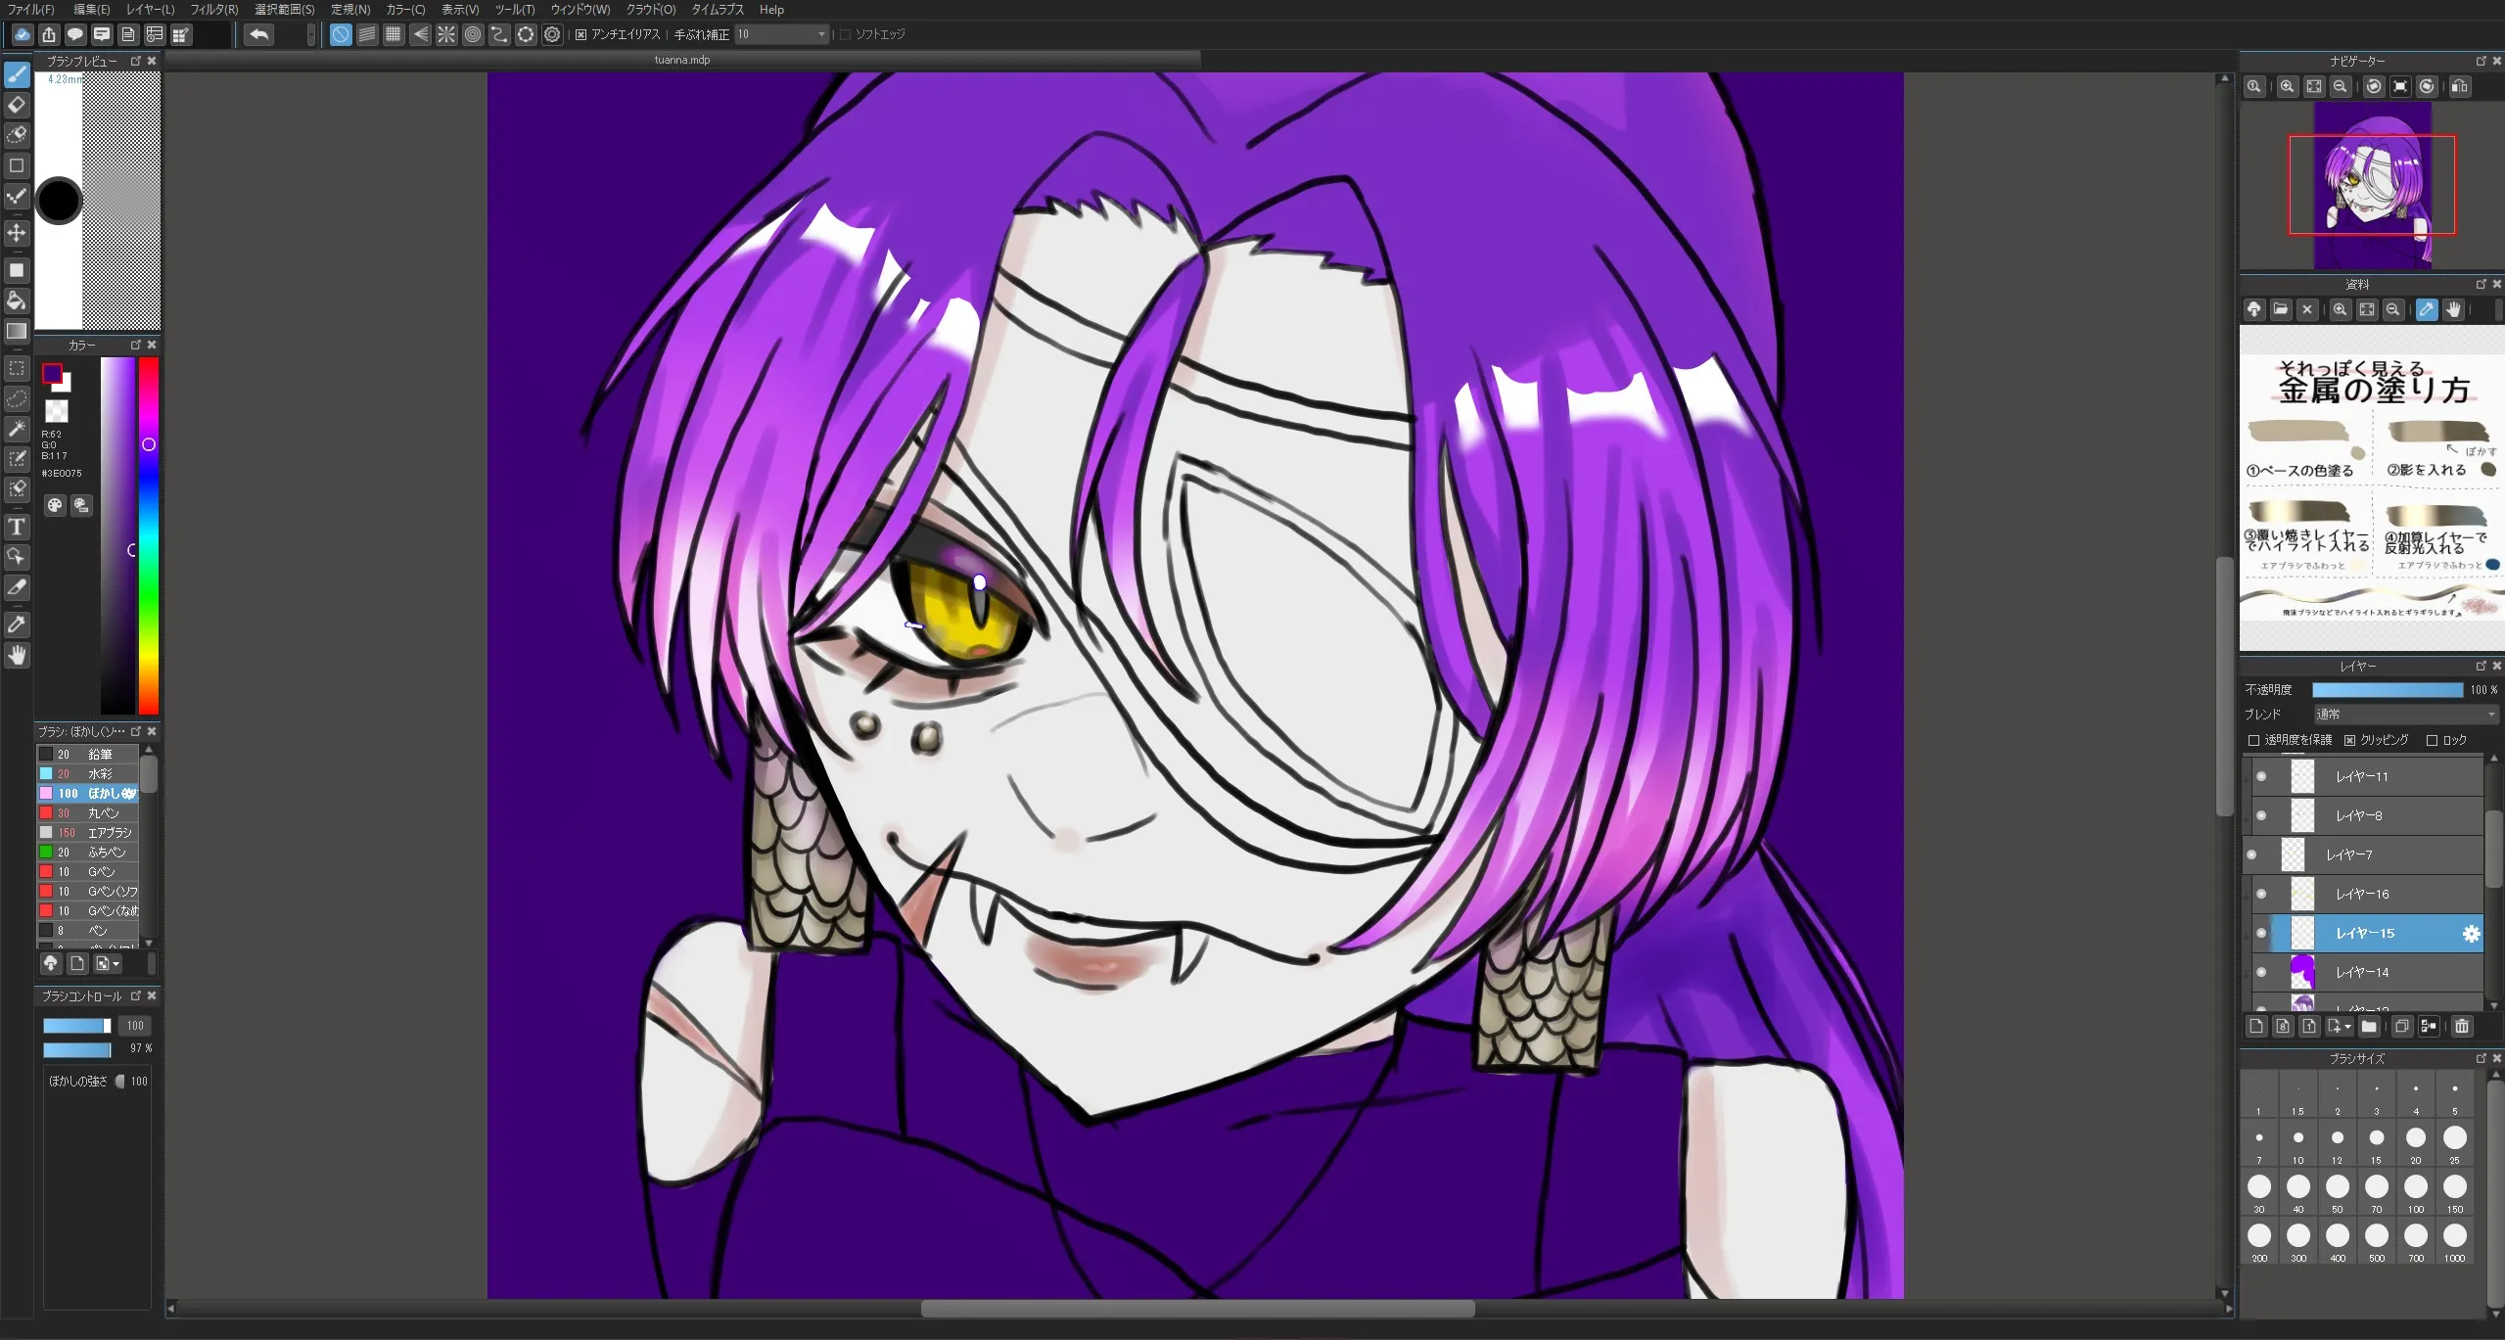
Task: Expand the new-layer dropdown arrow in layer panel
Action: pos(2347,1027)
